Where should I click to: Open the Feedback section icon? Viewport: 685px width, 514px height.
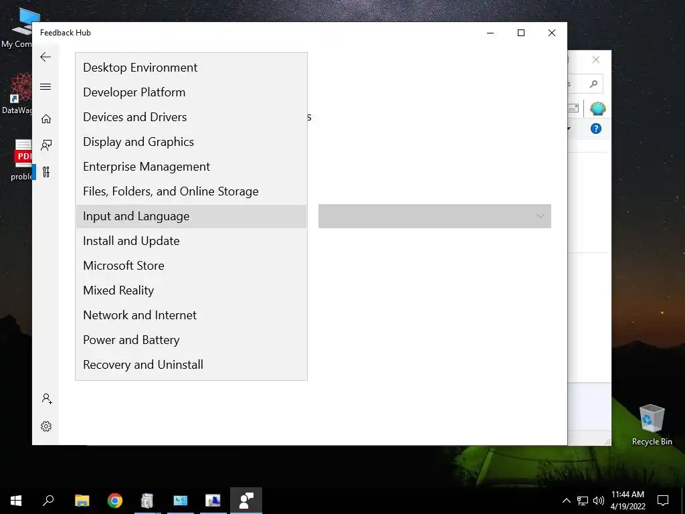pyautogui.click(x=46, y=145)
